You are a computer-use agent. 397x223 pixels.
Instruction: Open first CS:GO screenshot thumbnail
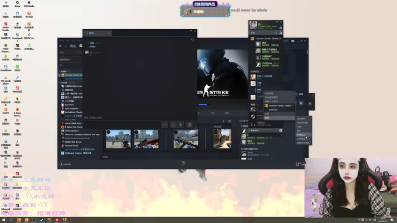(118, 139)
